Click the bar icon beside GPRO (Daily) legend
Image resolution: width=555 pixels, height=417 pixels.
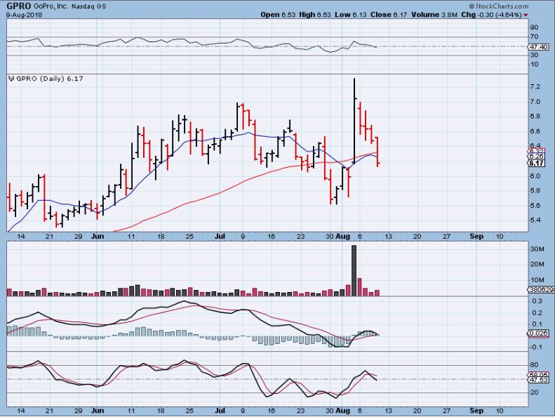(x=11, y=79)
